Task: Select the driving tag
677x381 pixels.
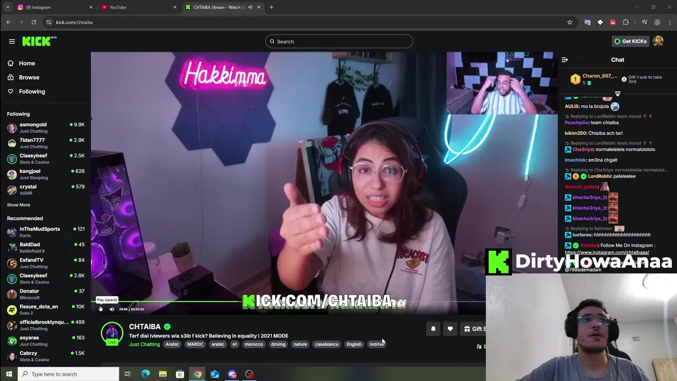Action: [278, 344]
